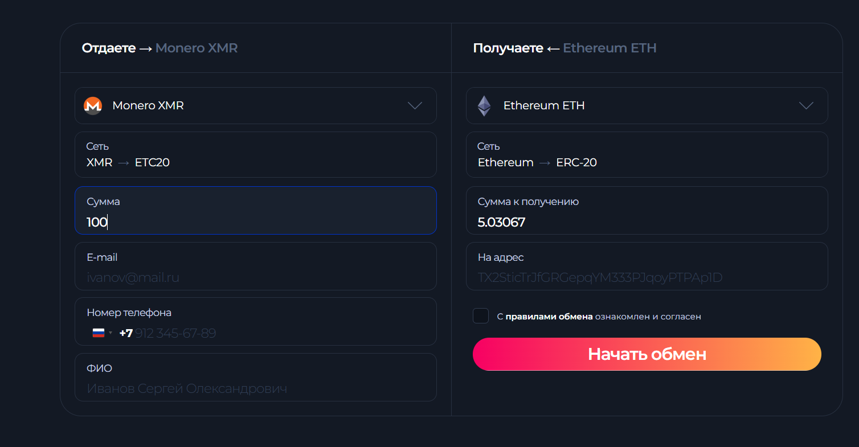The height and width of the screenshot is (447, 859).
Task: Click the Russian flag country icon
Action: tap(99, 333)
